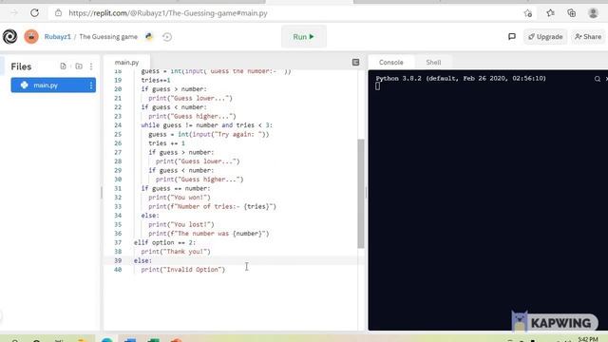The image size is (608, 342).
Task: Open Files panel more options menu
Action: (91, 66)
